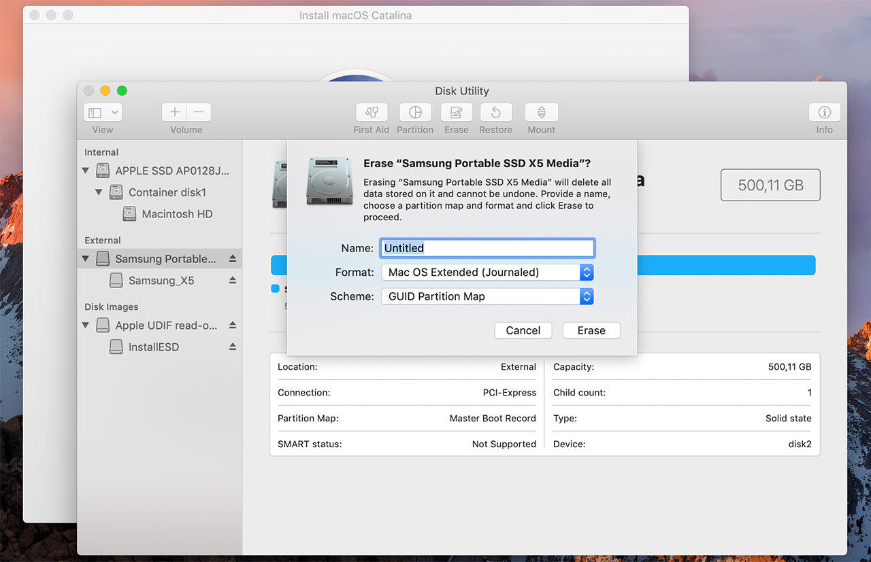Click the 500,11 GB size badge

(x=770, y=185)
